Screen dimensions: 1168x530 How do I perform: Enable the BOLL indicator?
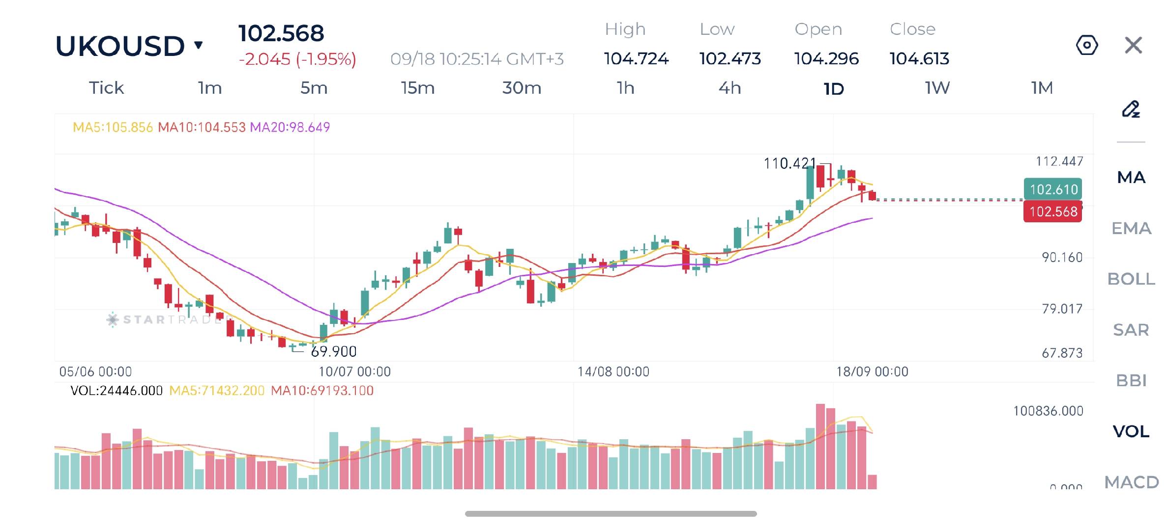point(1131,279)
